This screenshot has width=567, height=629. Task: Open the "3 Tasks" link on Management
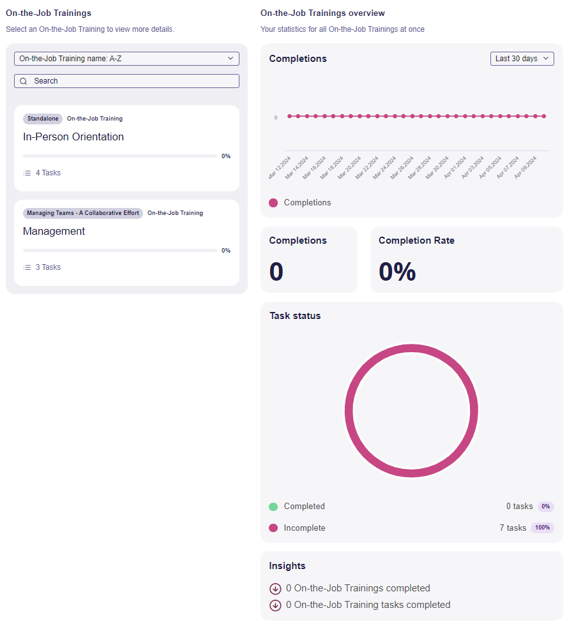tap(49, 267)
